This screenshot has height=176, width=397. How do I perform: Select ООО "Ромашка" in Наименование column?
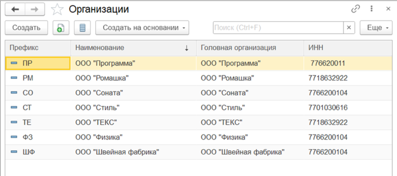coord(133,78)
